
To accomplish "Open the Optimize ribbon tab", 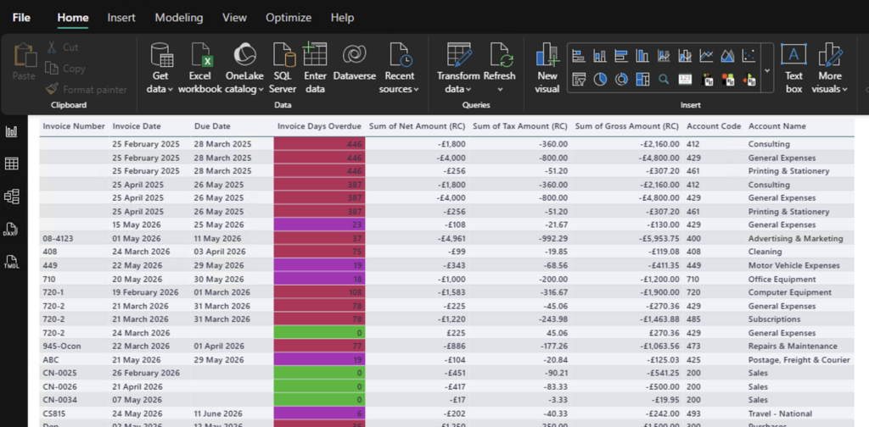I will click(x=289, y=18).
